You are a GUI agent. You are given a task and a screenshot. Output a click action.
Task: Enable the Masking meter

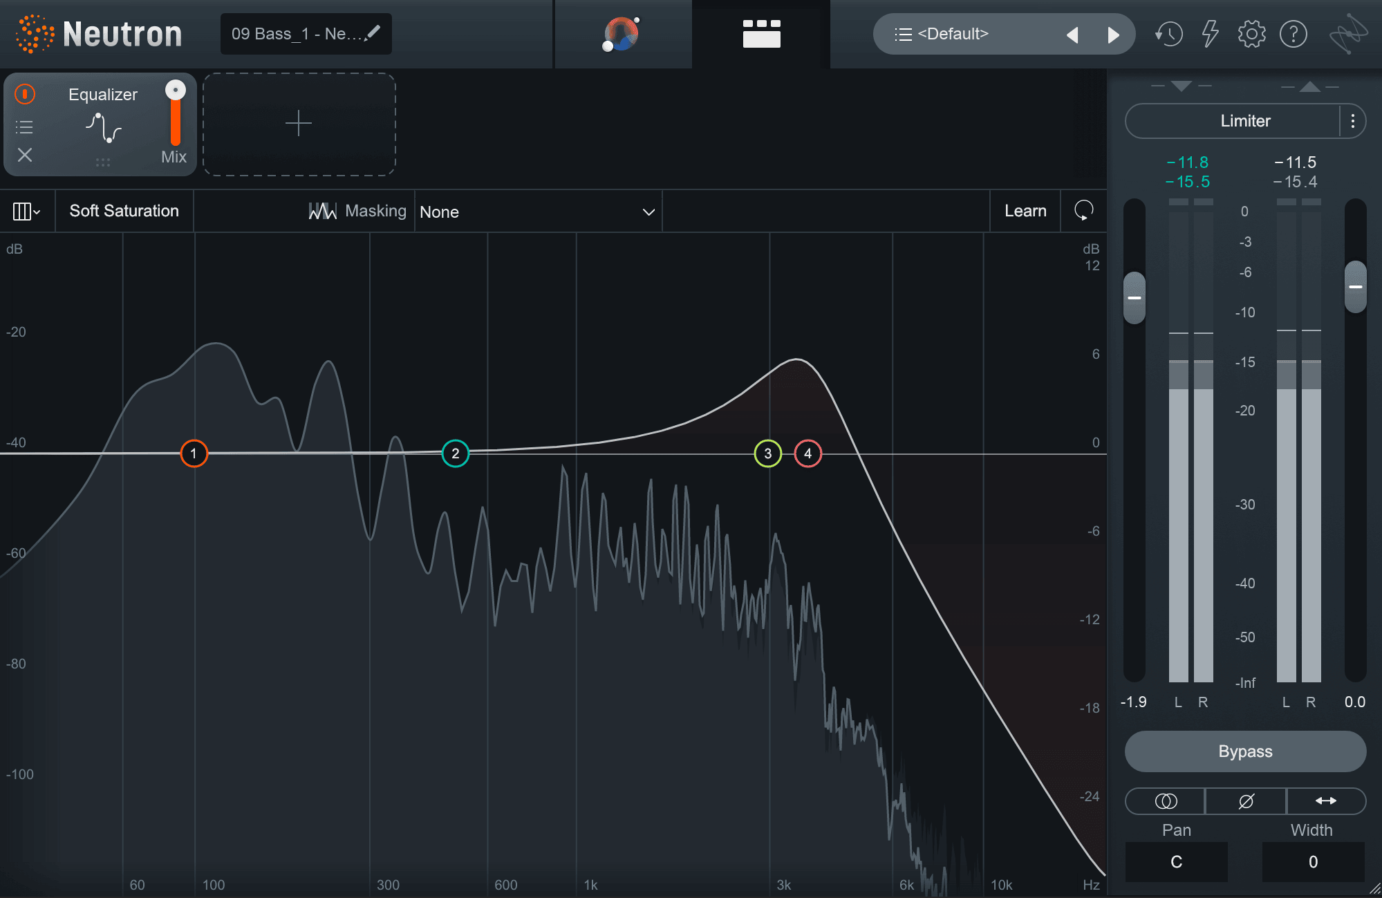(x=357, y=211)
